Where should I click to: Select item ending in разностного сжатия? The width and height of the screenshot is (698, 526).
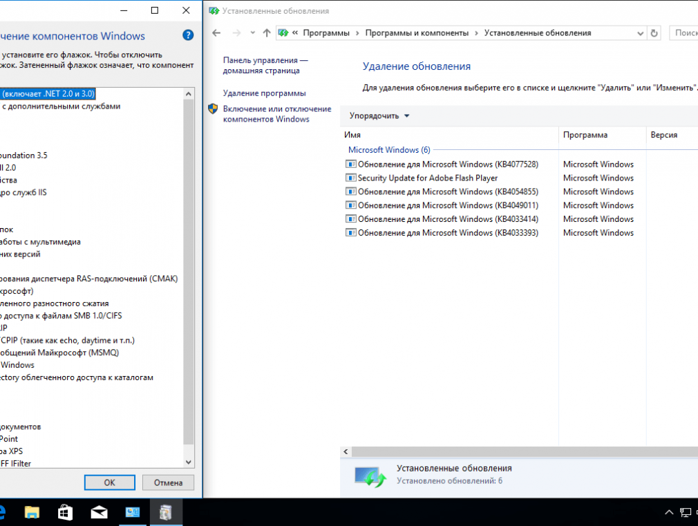tap(55, 303)
